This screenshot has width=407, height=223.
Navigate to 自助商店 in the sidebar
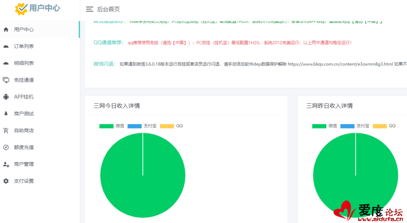[x=24, y=130]
